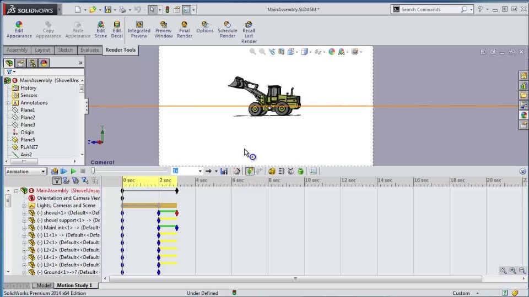Stop the animation playback
This screenshot has width=529, height=297.
pyautogui.click(x=83, y=172)
